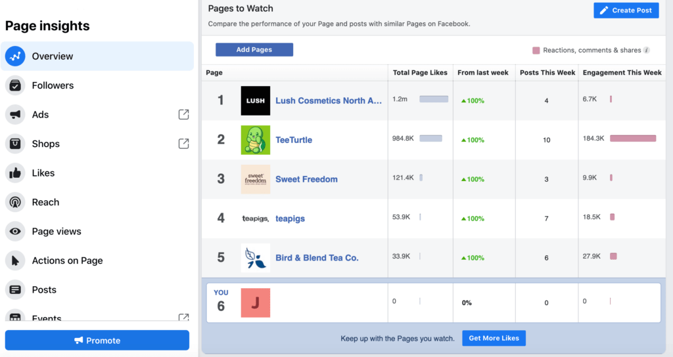Click Bird & Blend leaf logo thumbnail
Image resolution: width=673 pixels, height=357 pixels.
(256, 258)
